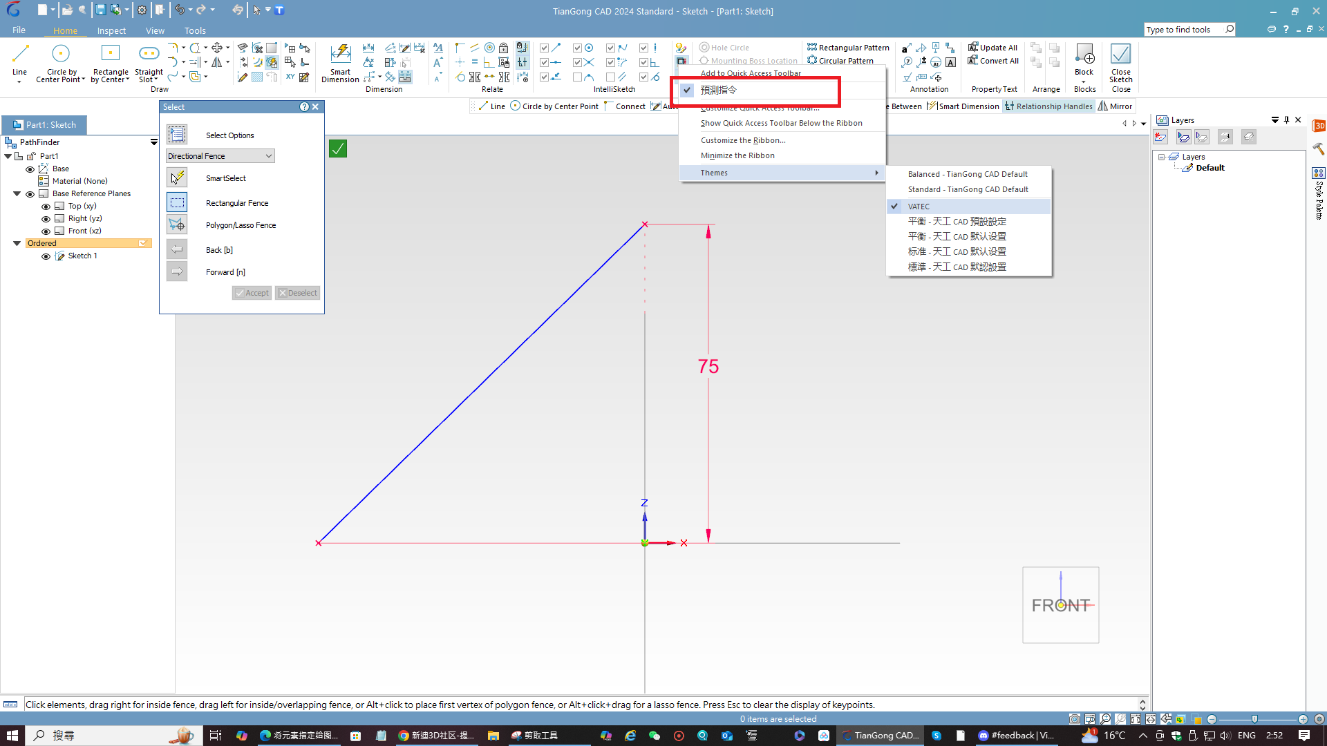Switch to the Tools ribbon tab
This screenshot has height=746, width=1327.
coord(195,30)
